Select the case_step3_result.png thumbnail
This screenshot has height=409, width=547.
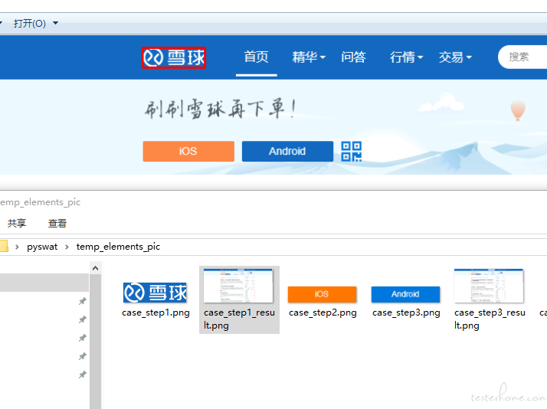[x=489, y=286]
